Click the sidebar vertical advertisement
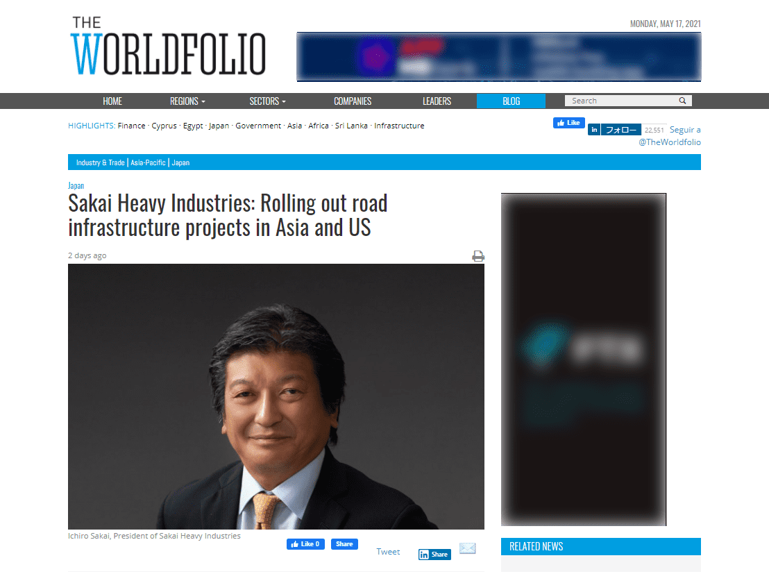769x583 pixels. point(584,360)
